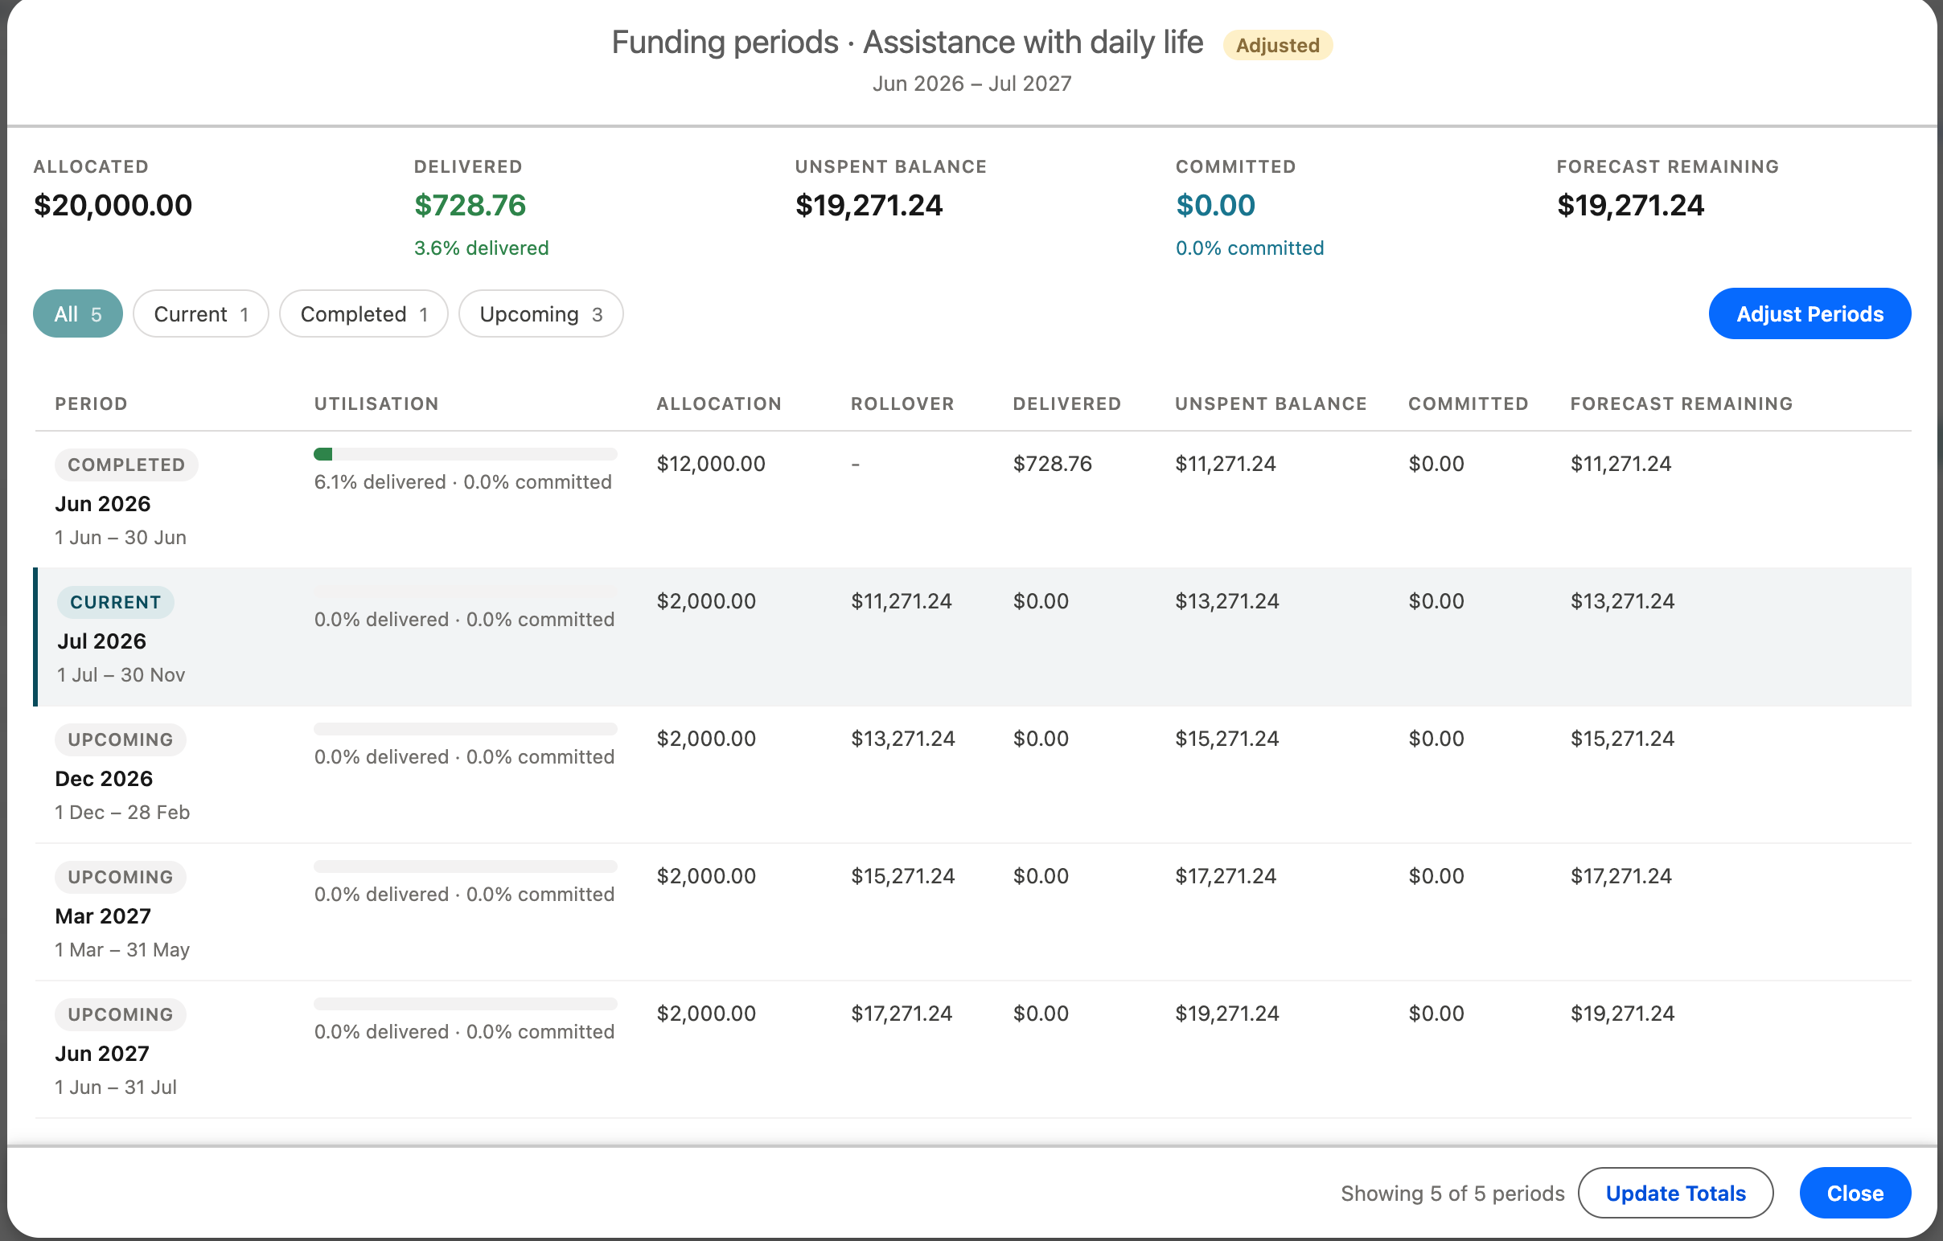Click the CURRENT status badge
1943x1241 pixels.
point(115,602)
